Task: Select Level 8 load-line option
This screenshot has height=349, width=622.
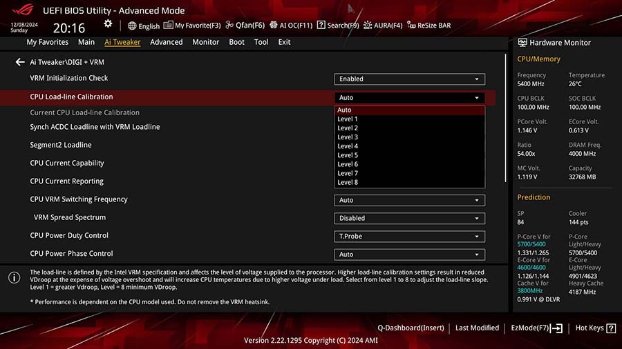Action: pyautogui.click(x=409, y=182)
